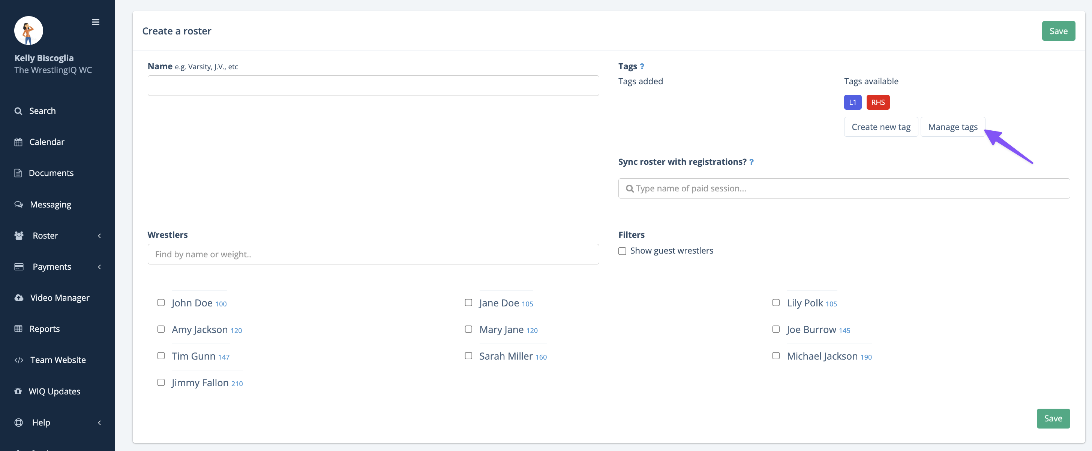Click the bottom Save button
Screen dimensions: 1092x451
pos(1053,418)
